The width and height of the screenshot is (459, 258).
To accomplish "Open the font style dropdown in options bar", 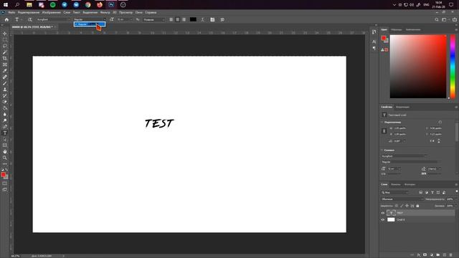I will pos(89,19).
